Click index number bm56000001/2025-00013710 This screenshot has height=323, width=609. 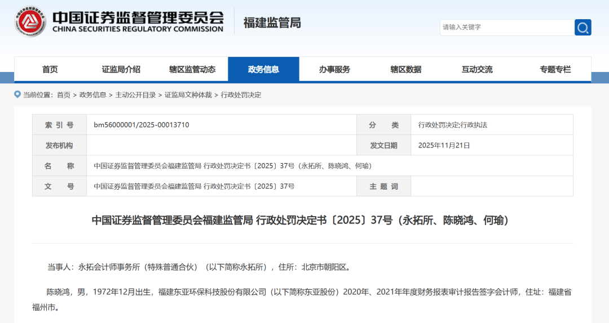point(142,125)
